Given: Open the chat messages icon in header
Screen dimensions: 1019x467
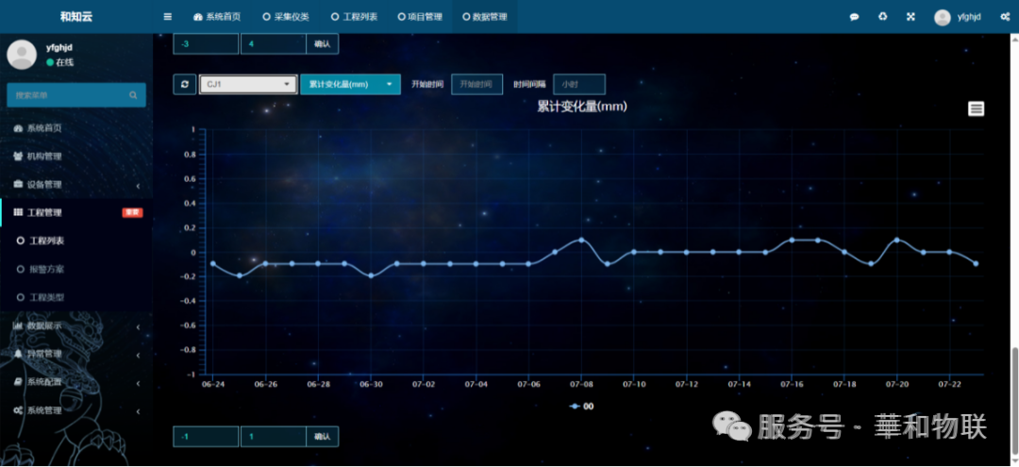Looking at the screenshot, I should pyautogui.click(x=855, y=17).
